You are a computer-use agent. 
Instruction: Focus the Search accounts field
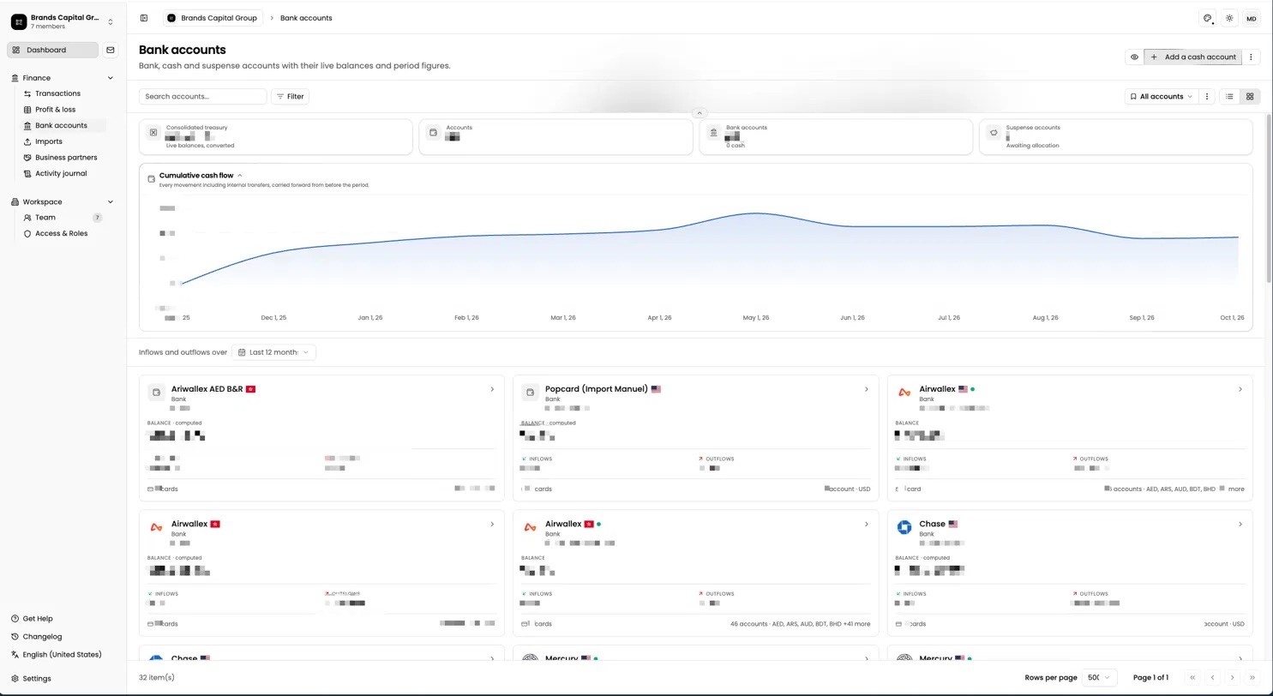202,97
